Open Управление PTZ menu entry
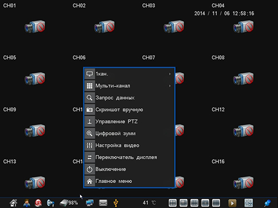The width and height of the screenshot is (278, 208). point(129,121)
